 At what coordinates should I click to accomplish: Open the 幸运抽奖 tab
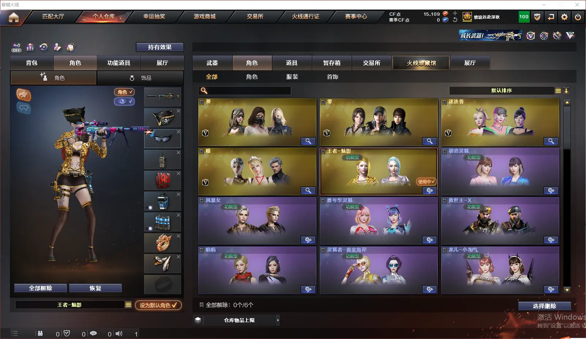coord(154,16)
